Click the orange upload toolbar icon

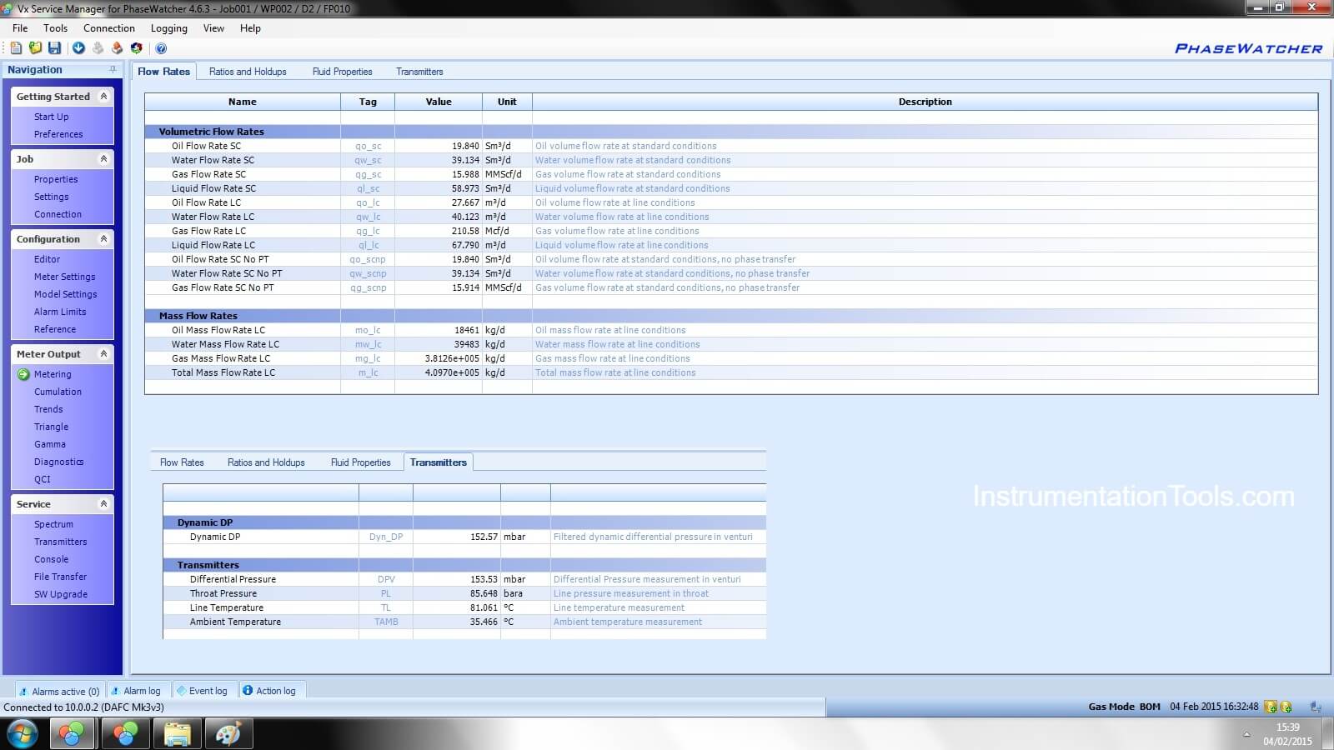click(x=117, y=48)
